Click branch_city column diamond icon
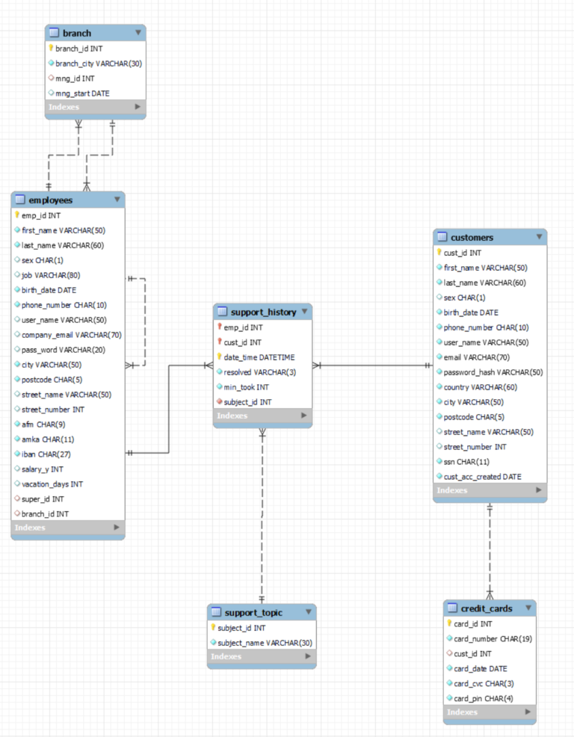 (52, 63)
